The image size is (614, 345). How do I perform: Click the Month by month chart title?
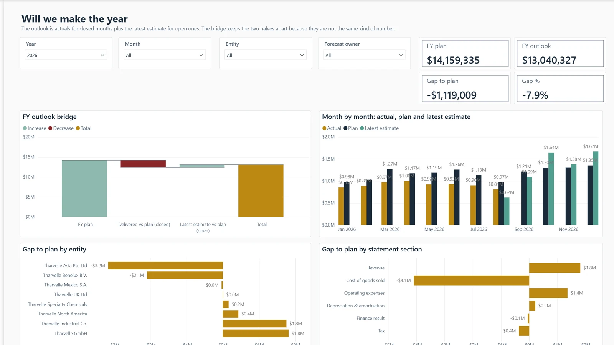(396, 117)
